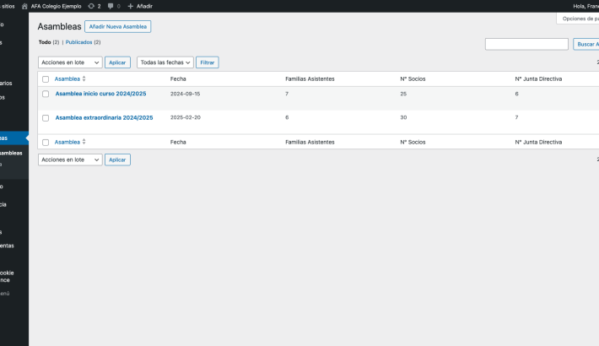
Task: Focus the assembly search input field
Action: point(526,44)
